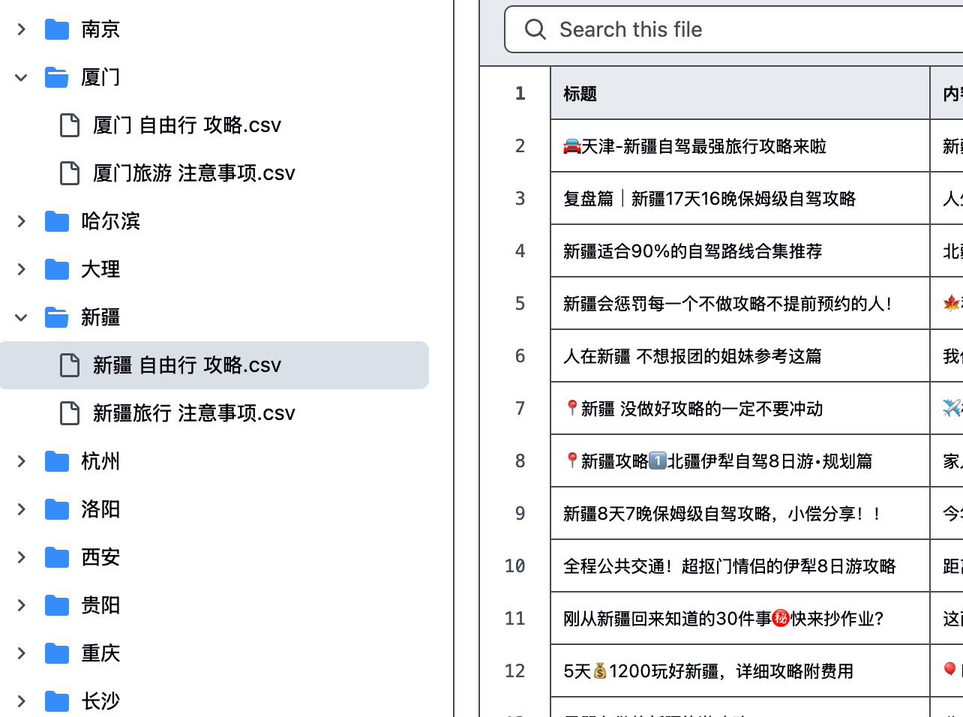The width and height of the screenshot is (963, 717).
Task: Expand the 大理 folder
Action: [x=21, y=269]
